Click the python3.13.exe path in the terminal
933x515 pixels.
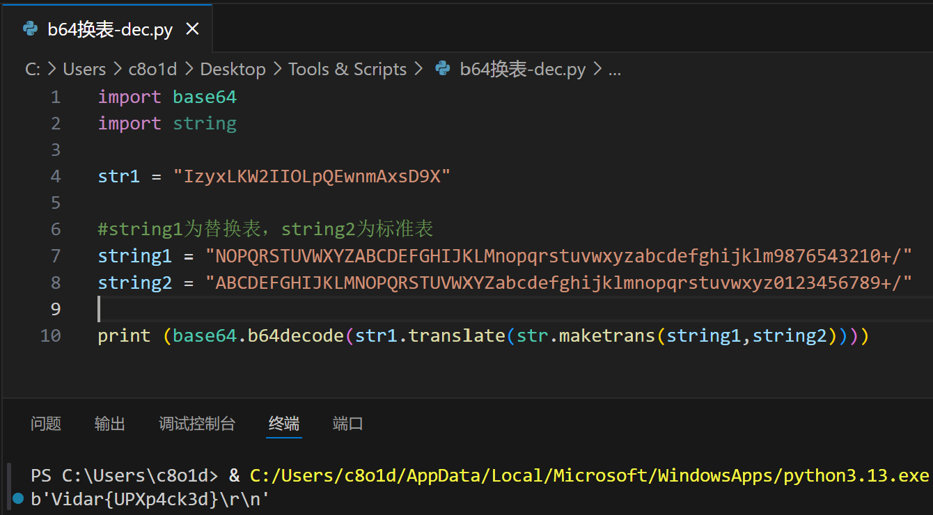pyautogui.click(x=589, y=476)
